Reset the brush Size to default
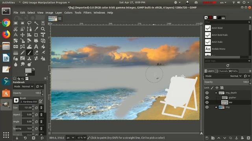 tap(37, 108)
